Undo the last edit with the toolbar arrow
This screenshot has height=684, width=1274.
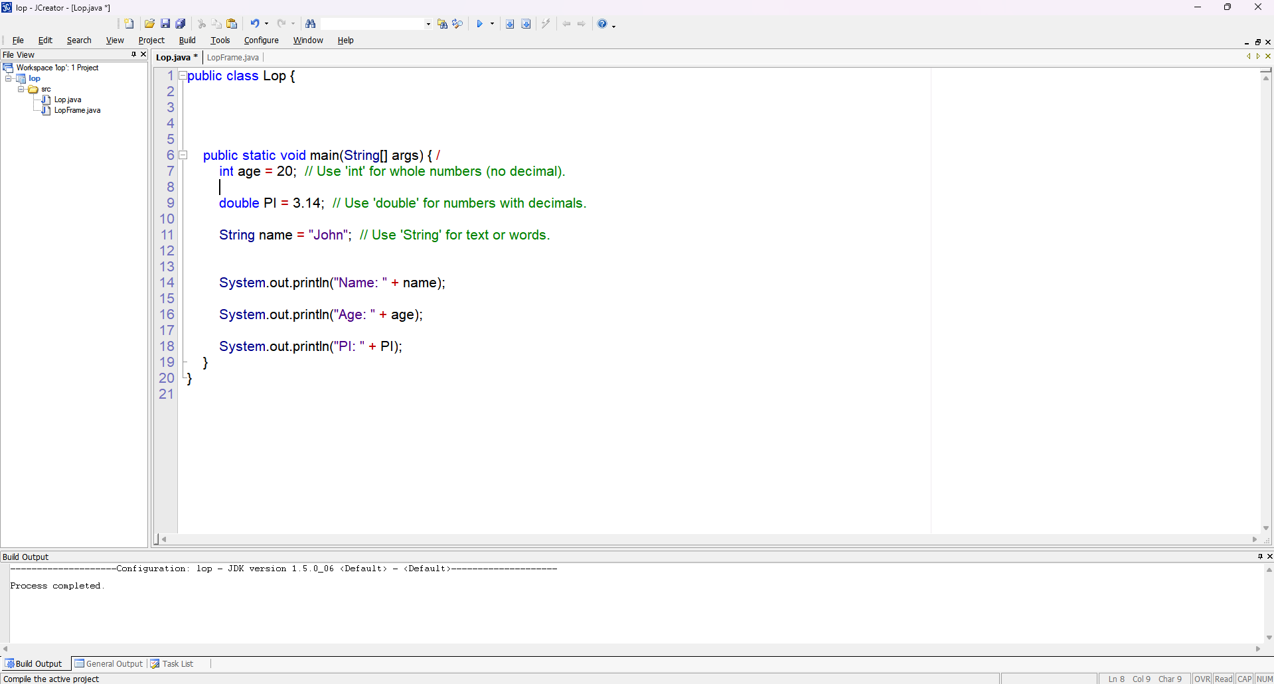coord(254,24)
